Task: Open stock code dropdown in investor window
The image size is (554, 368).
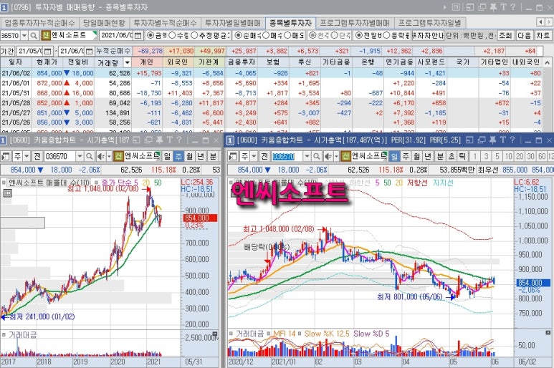Action: coord(24,36)
